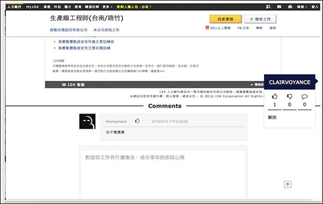This screenshot has height=204, width=323.
Task: Open the 人力銀行 tab in top bar
Action: pyautogui.click(x=14, y=7)
